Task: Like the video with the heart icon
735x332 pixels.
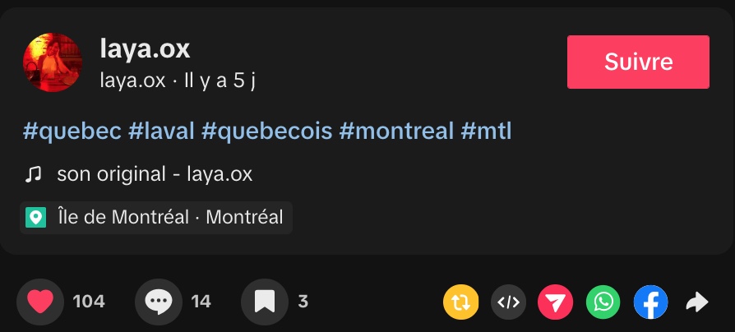Action: tap(39, 302)
